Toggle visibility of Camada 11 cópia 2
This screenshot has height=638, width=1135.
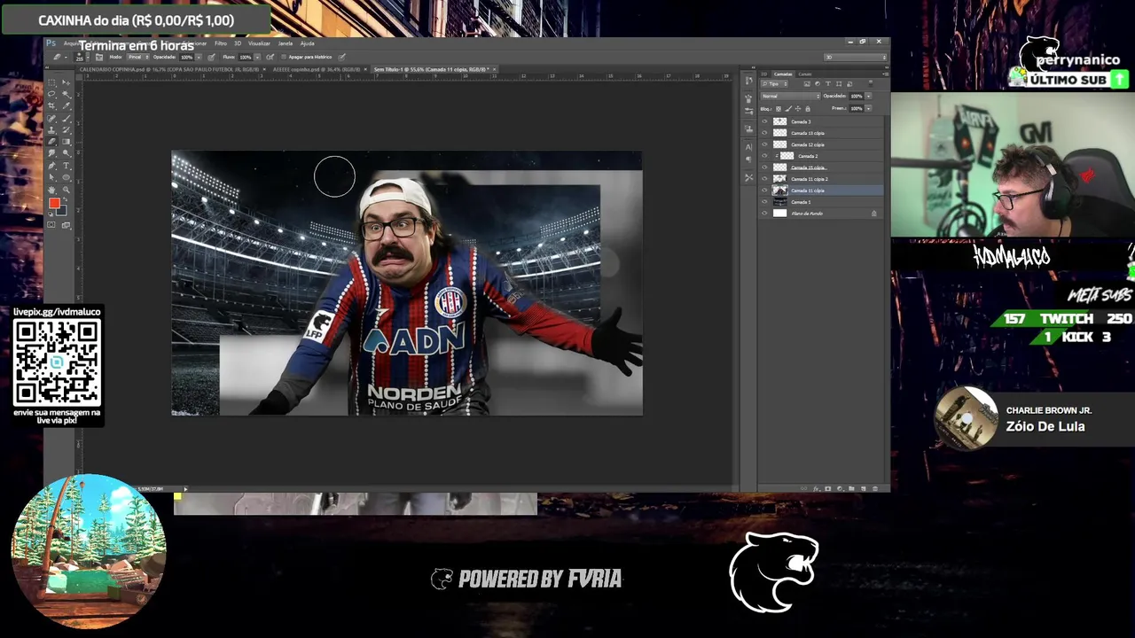(x=764, y=179)
